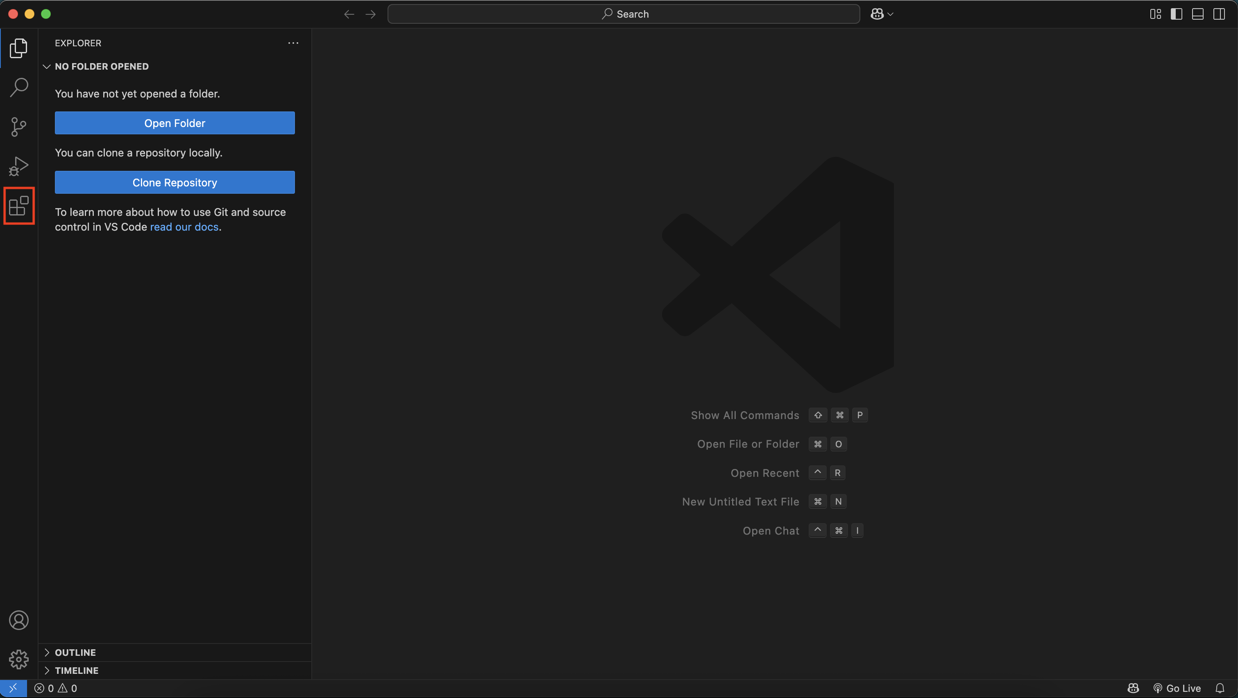The height and width of the screenshot is (698, 1238).
Task: Click the Accounts icon in the activity bar
Action: (x=19, y=620)
